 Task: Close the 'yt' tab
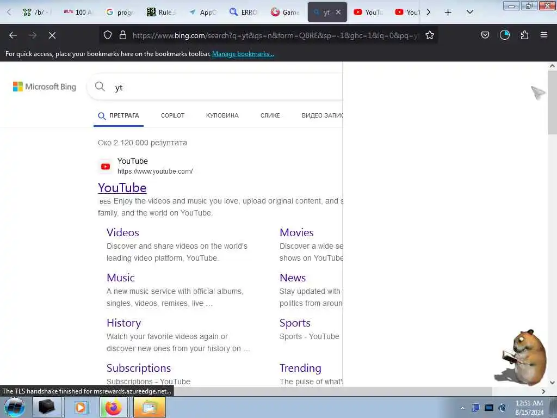pyautogui.click(x=338, y=12)
